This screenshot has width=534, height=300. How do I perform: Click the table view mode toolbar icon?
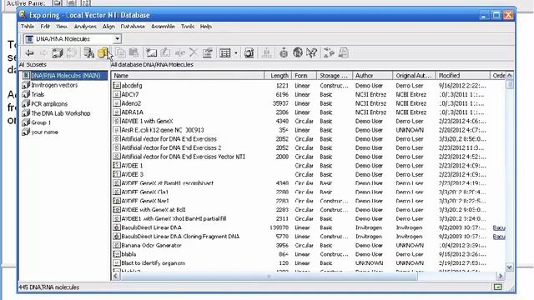pyautogui.click(x=225, y=52)
